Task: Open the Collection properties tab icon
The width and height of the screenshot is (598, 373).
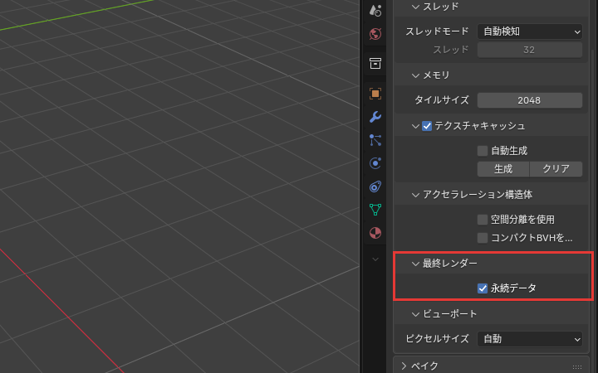Action: (x=375, y=64)
